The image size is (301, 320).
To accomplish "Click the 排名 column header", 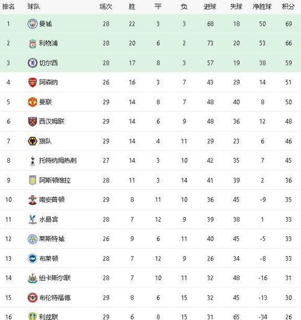I will (8, 7).
